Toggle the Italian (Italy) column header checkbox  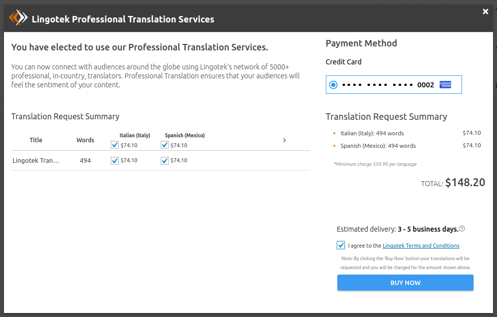[115, 145]
